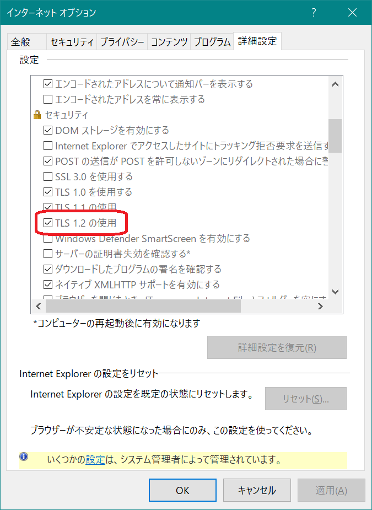
Task: Toggle the POST redirect warning checkbox
Action: click(x=48, y=160)
